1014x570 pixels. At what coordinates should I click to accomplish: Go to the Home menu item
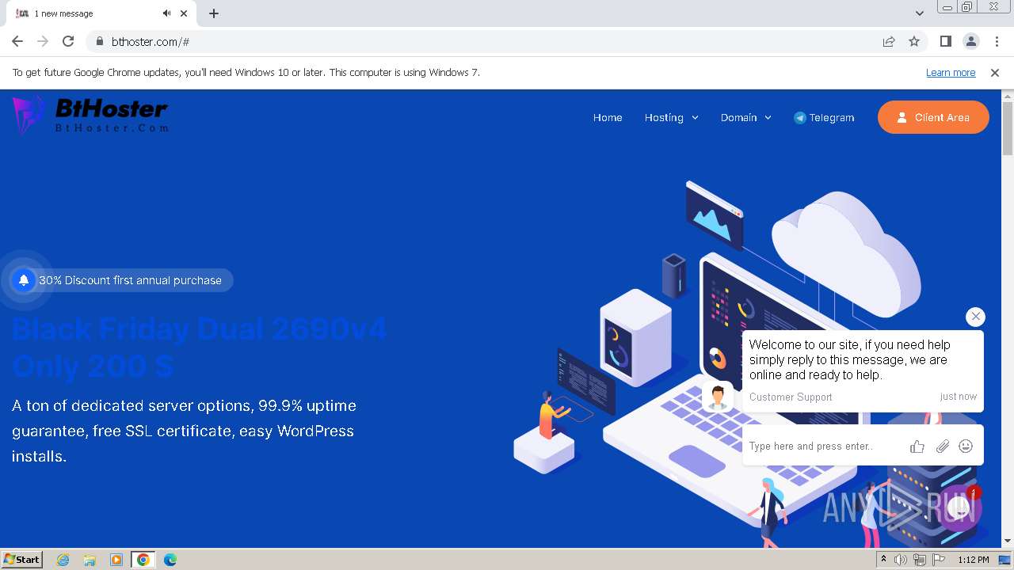click(608, 117)
